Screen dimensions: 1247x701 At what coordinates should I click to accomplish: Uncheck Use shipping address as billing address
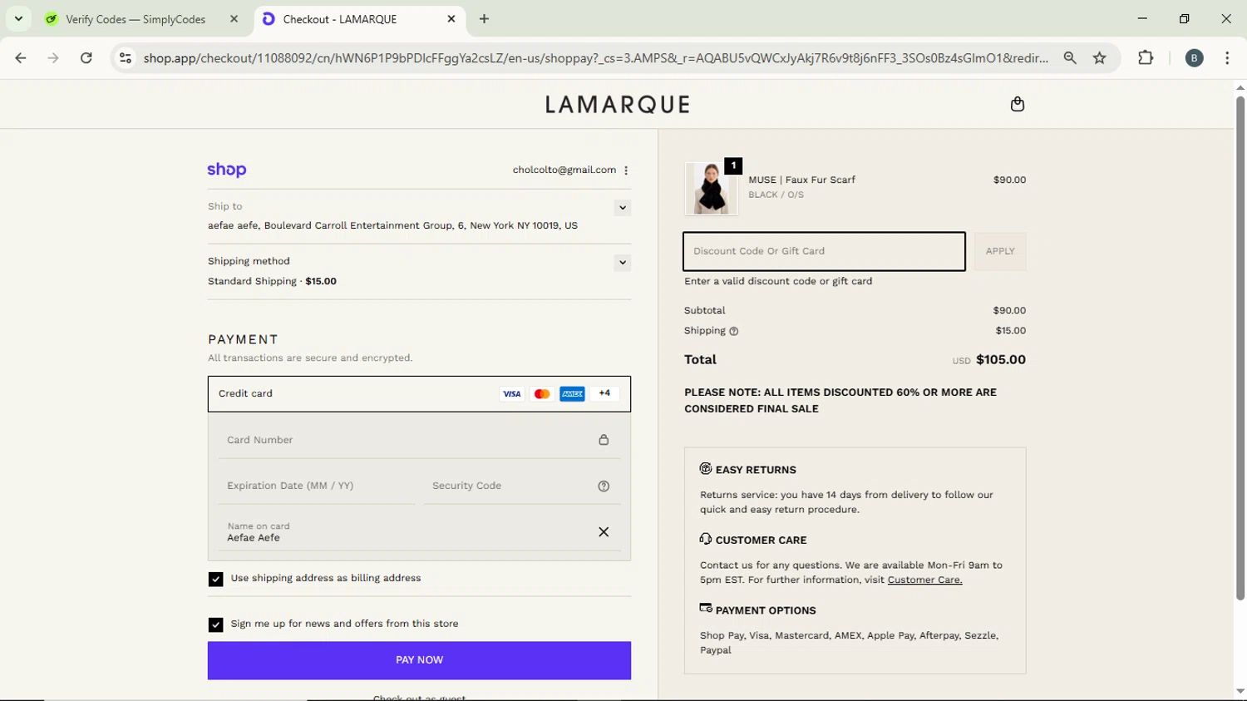coord(216,579)
